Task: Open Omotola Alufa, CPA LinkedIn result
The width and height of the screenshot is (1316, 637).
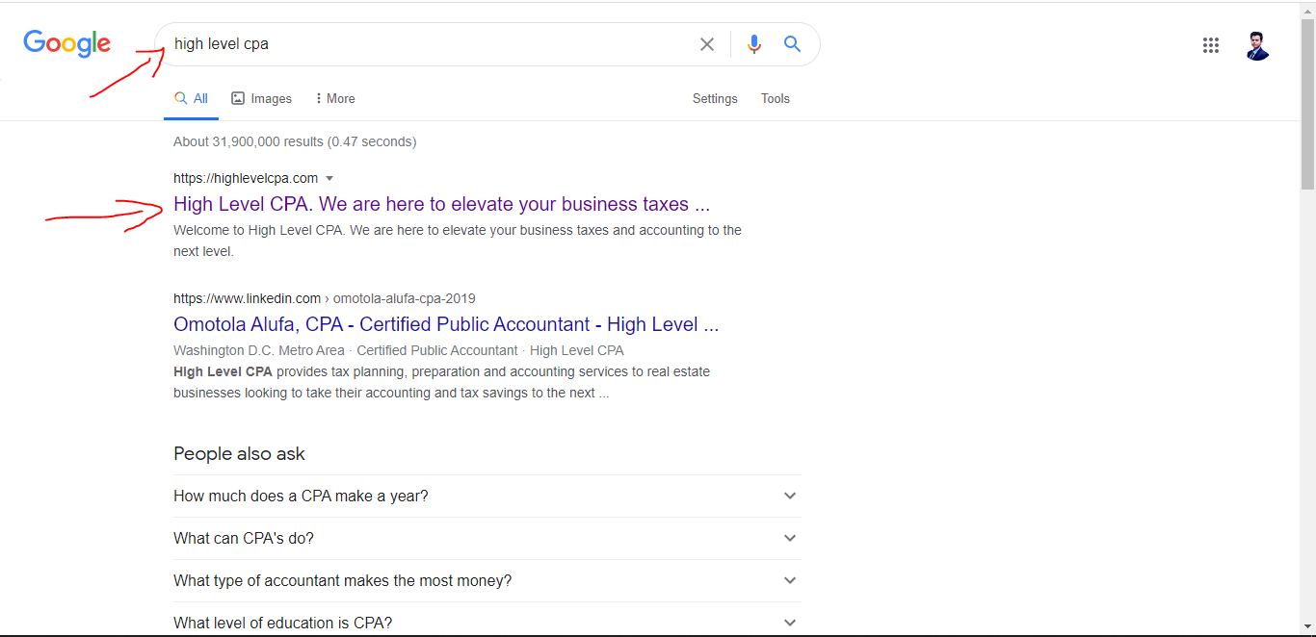Action: point(446,324)
